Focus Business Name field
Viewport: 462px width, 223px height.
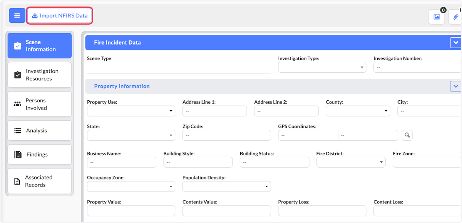point(122,162)
